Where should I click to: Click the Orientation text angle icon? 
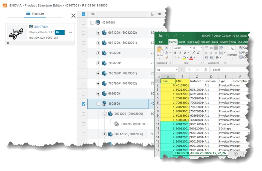217,58
